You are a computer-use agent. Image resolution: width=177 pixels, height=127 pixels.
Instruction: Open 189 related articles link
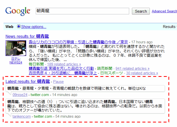64,64
